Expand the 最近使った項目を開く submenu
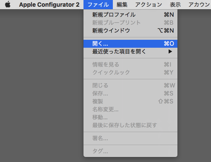This screenshot has height=162, width=211. (x=130, y=51)
